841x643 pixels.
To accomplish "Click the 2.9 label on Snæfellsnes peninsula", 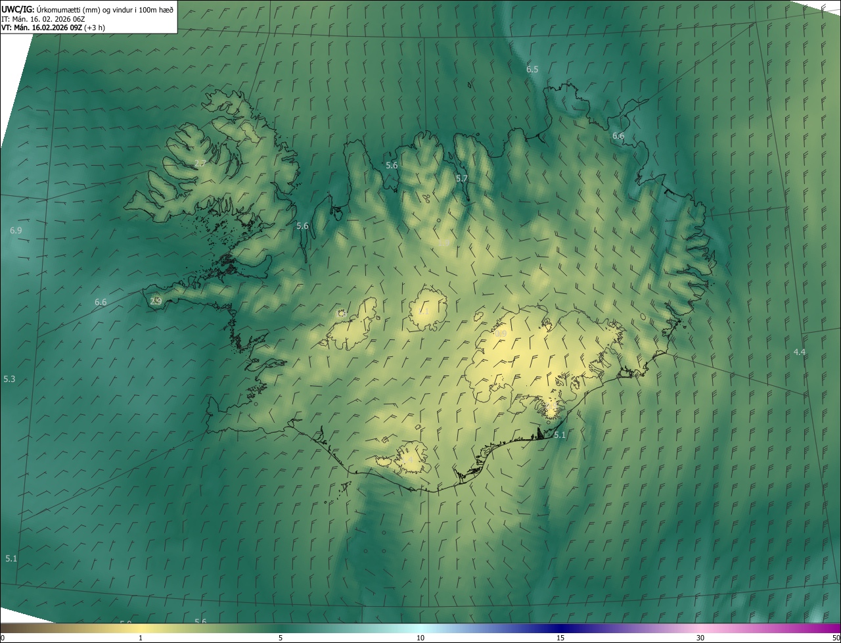I will point(156,301).
